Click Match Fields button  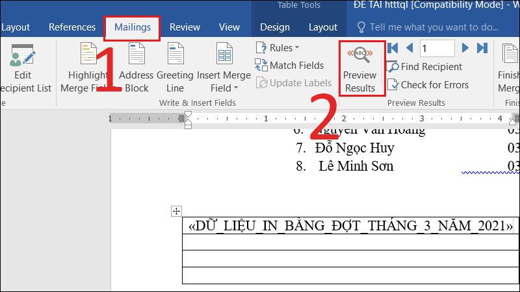tap(289, 66)
